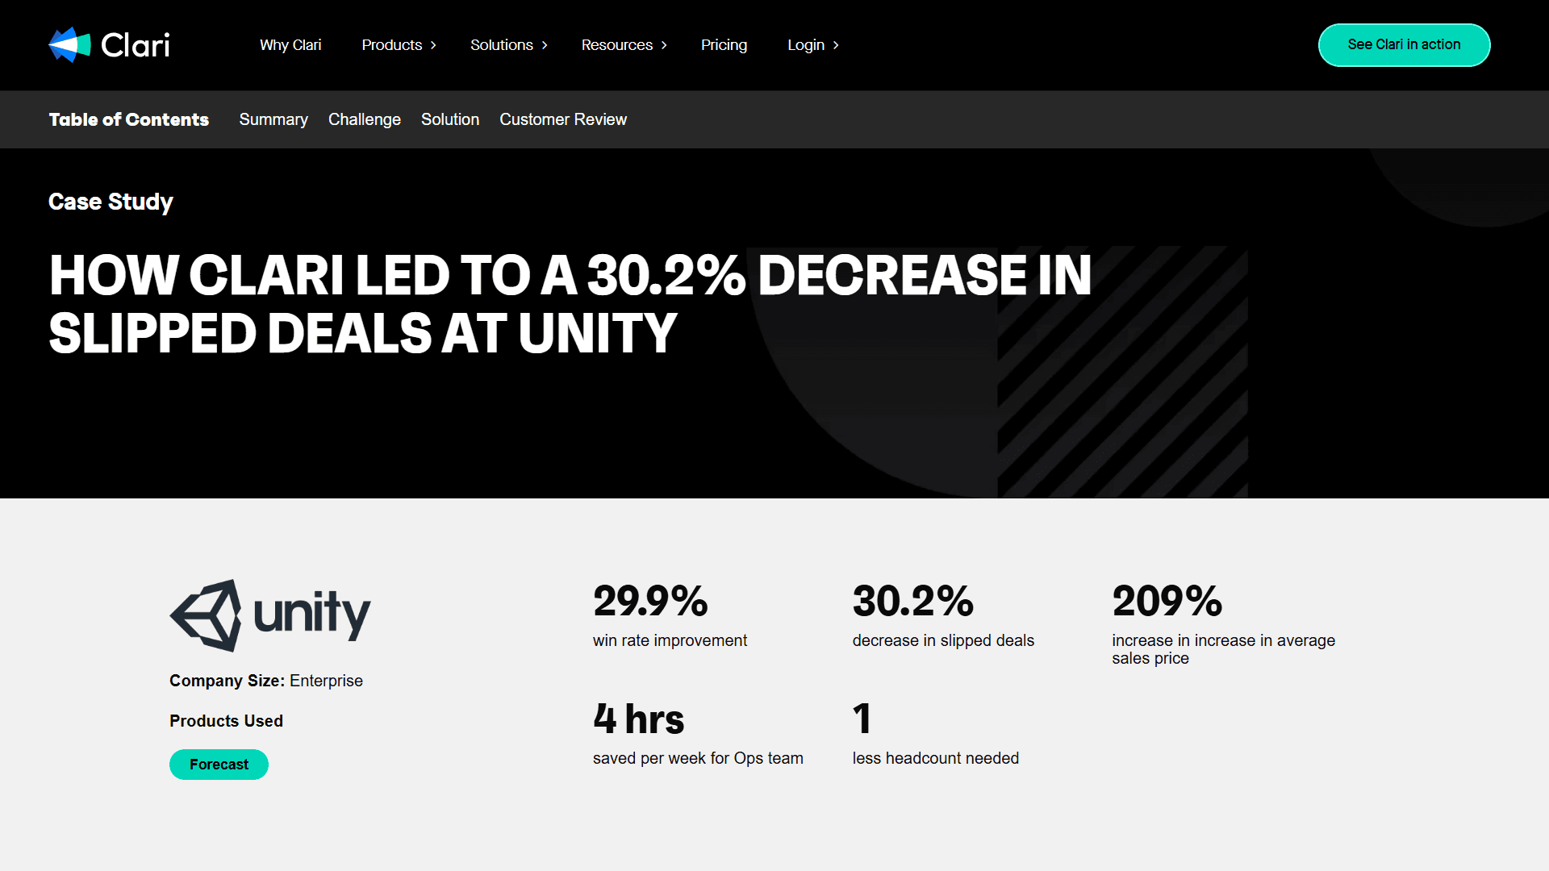Jump to the Summary section
1549x871 pixels.
tap(273, 119)
